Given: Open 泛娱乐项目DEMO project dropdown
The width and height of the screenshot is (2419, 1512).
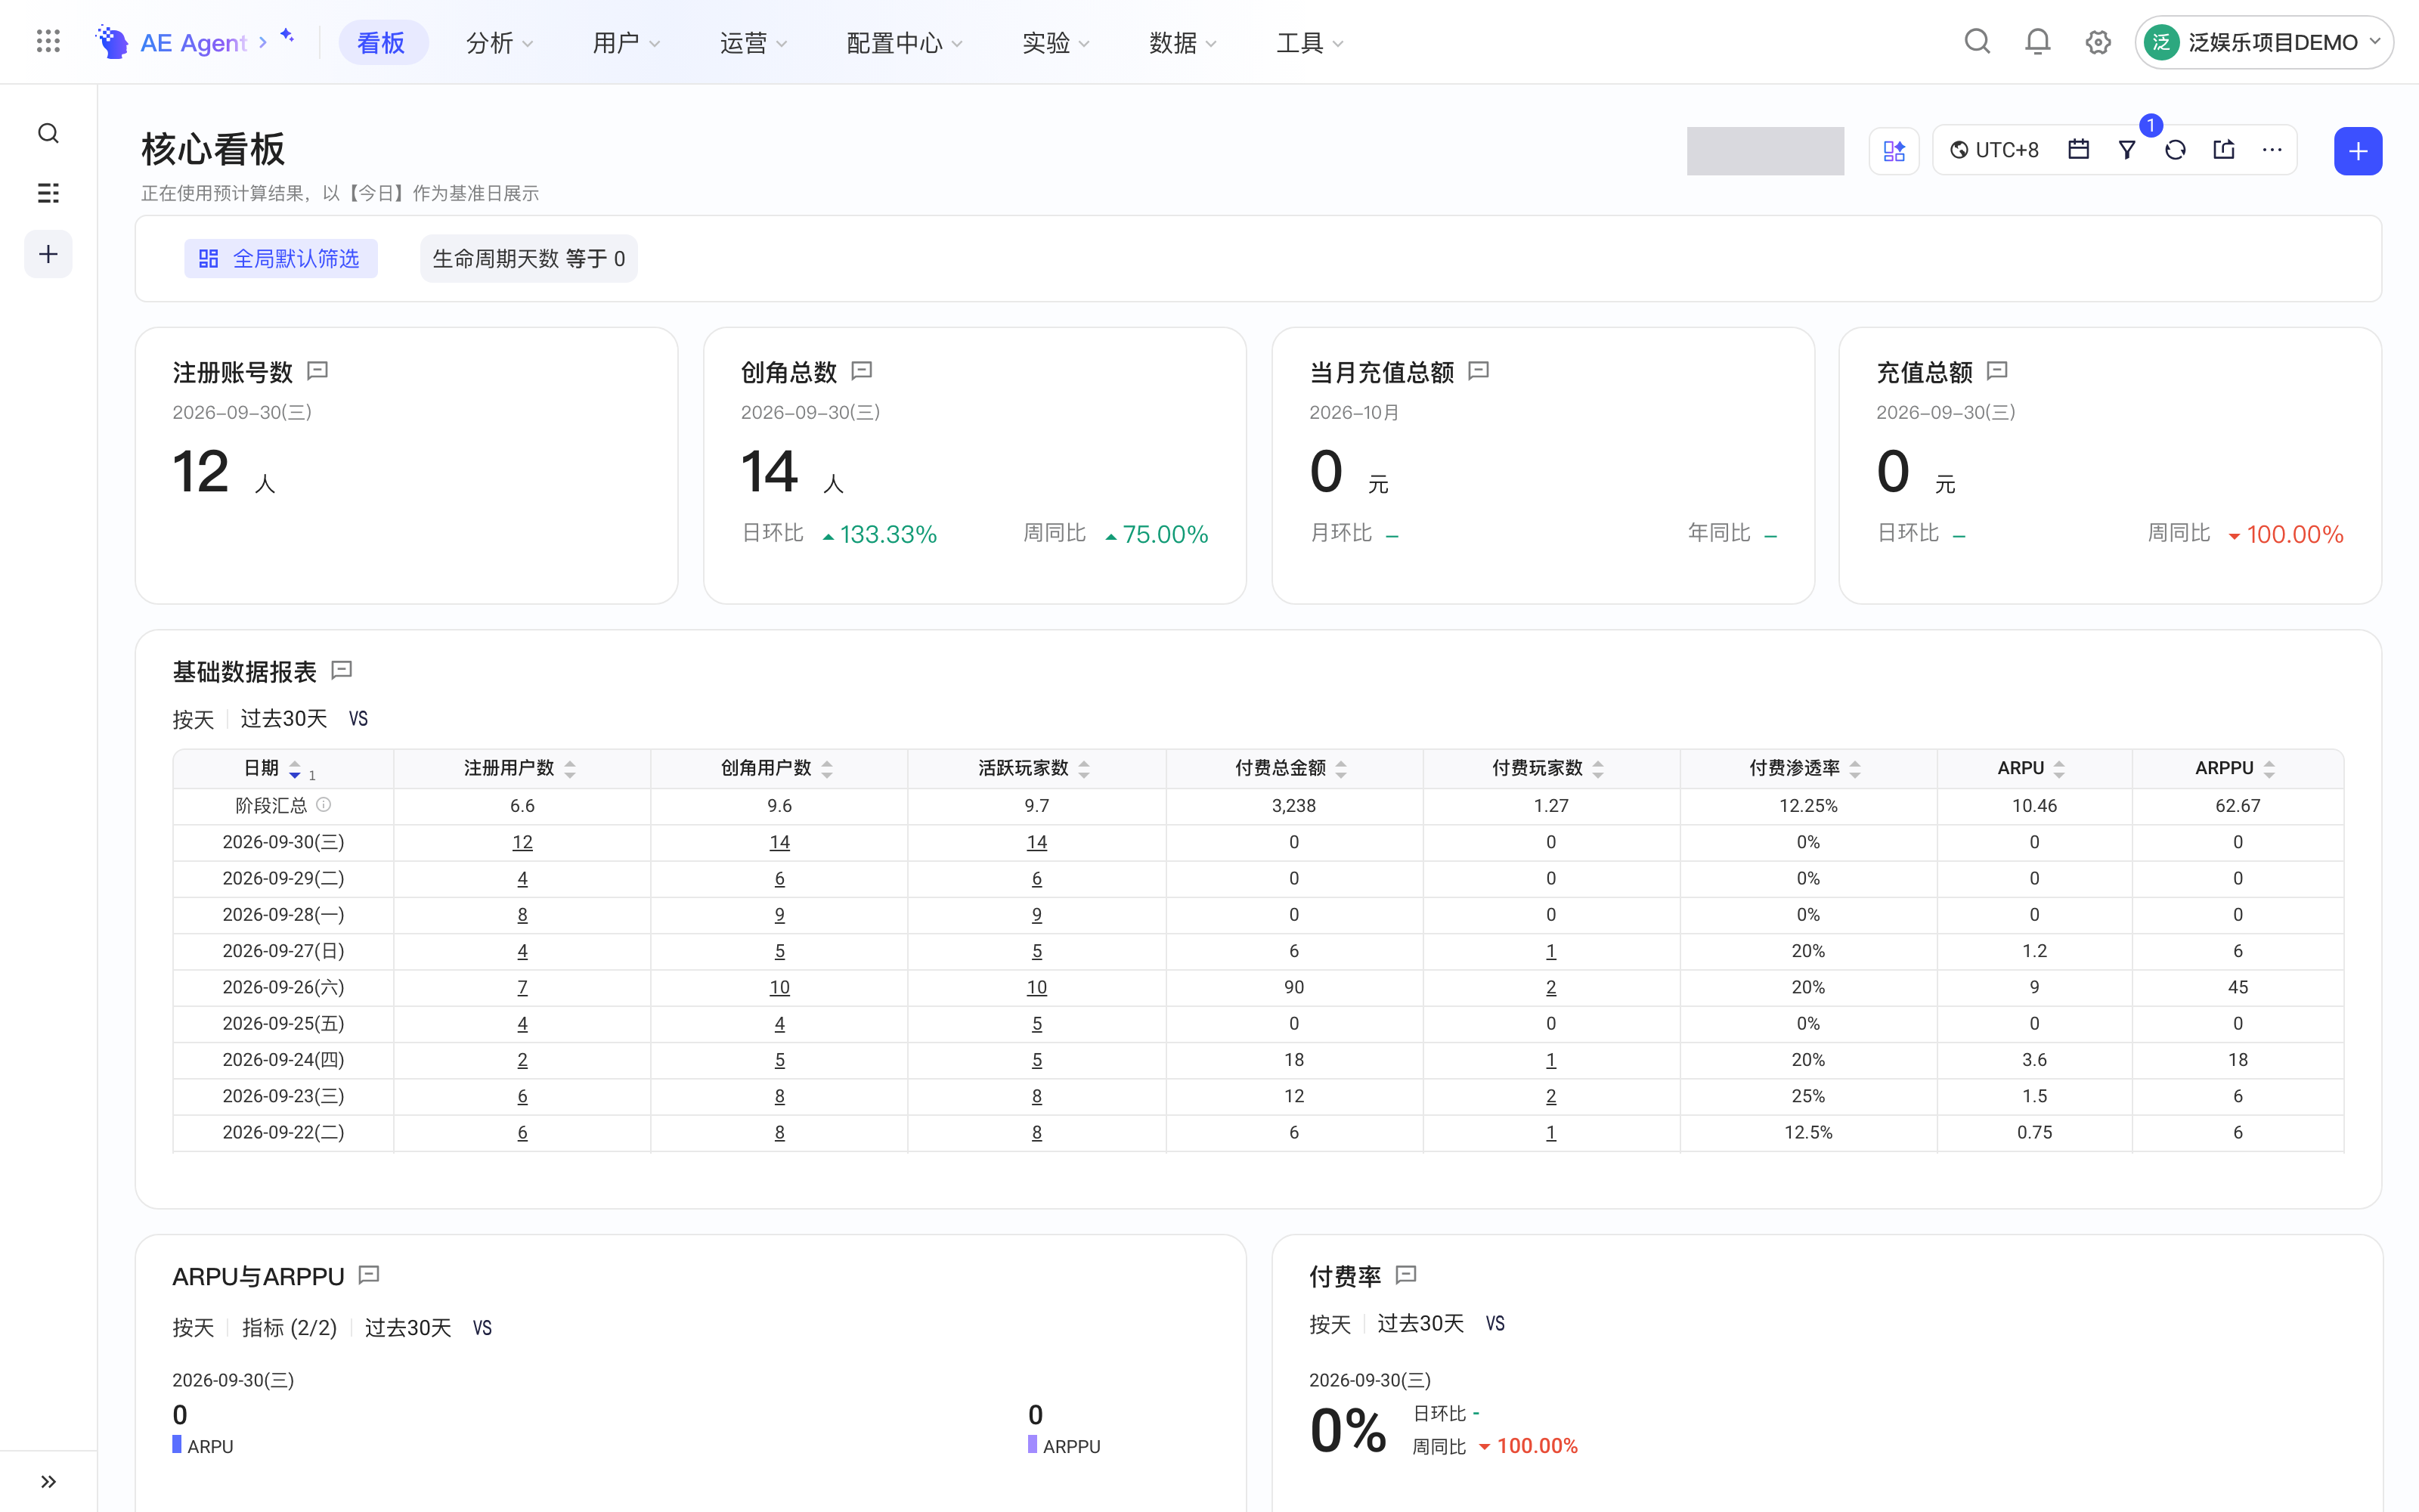Looking at the screenshot, I should [2263, 42].
